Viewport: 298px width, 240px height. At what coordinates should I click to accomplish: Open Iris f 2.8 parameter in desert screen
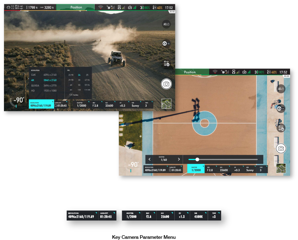click(x=96, y=105)
